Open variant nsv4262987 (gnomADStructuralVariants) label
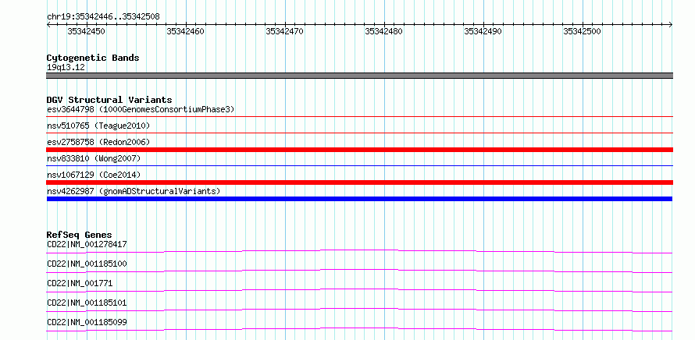This screenshot has height=340, width=695. tap(134, 191)
